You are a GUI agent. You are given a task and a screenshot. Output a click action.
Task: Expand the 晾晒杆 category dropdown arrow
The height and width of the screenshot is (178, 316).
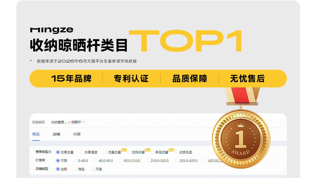pos(84,122)
